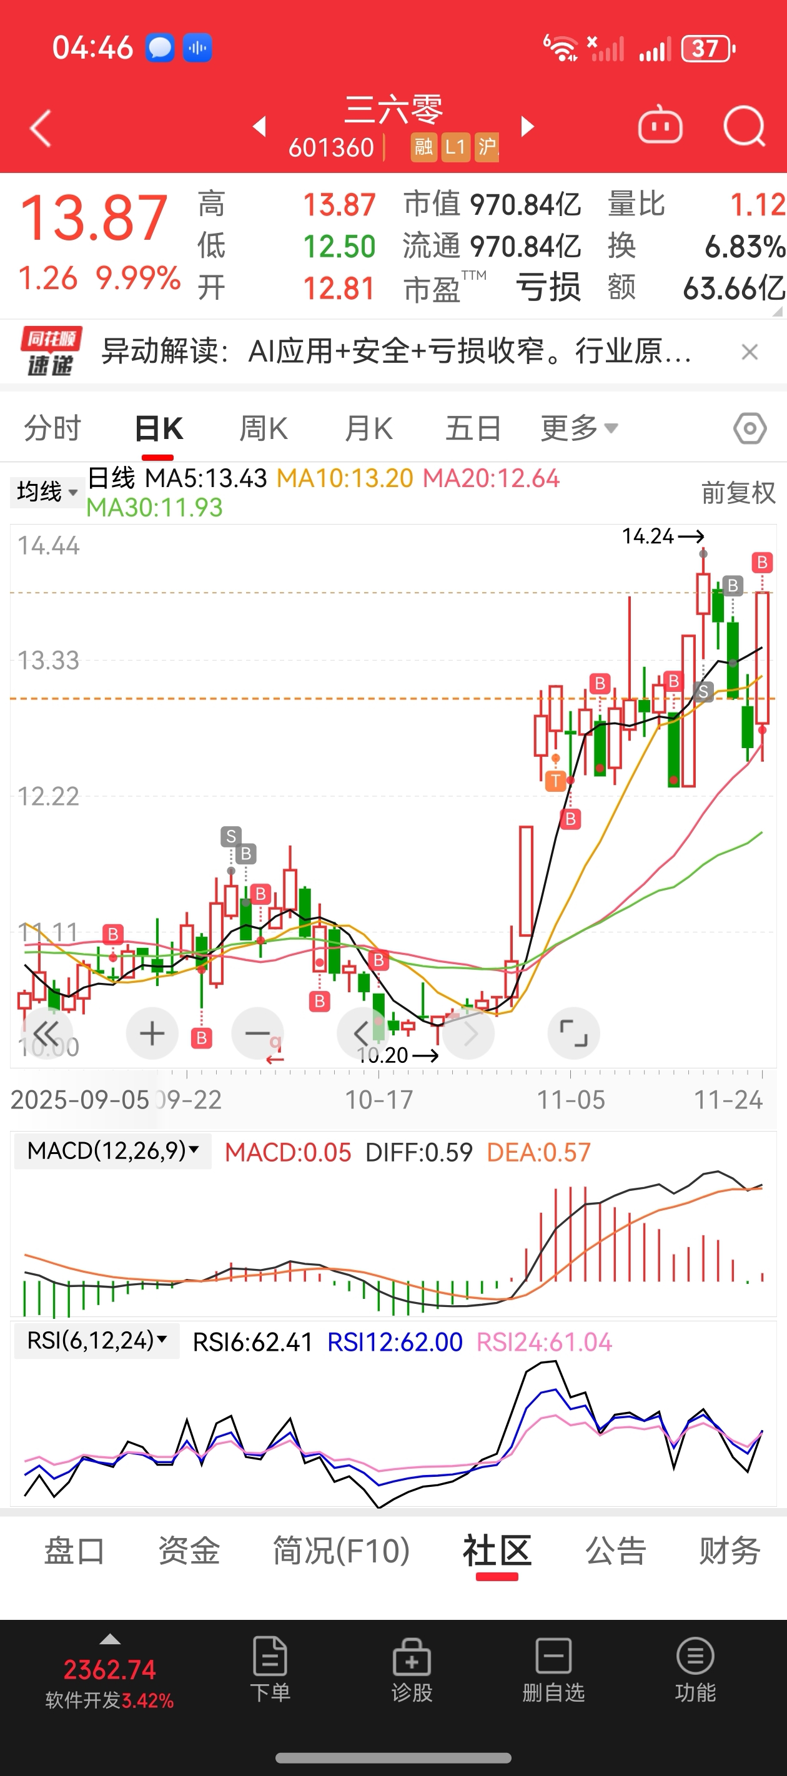Viewport: 787px width, 1776px height.
Task: Open the AI robot assistant icon
Action: 660,126
